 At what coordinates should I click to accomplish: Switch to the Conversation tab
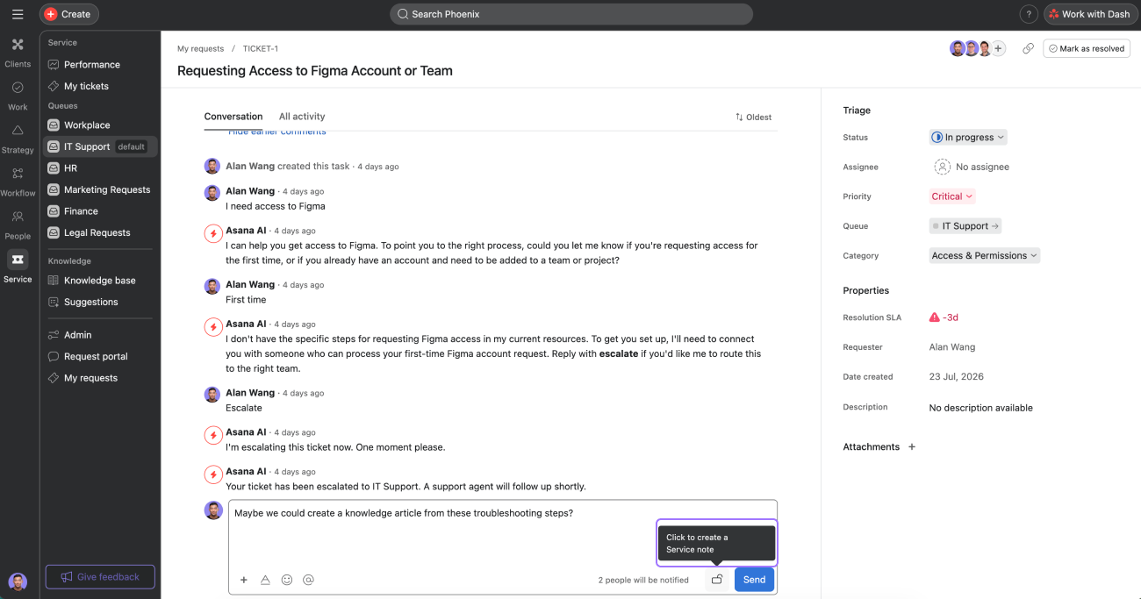(x=233, y=116)
